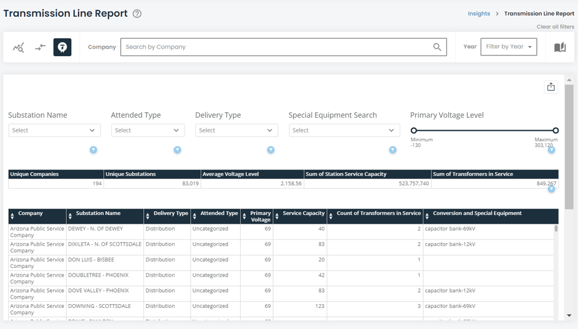Viewport: 578px width, 329px height.
Task: Click Sum of Station Service Capacity value
Action: click(x=413, y=183)
